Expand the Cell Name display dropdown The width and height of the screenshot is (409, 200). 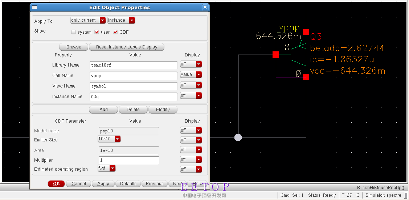[191, 75]
